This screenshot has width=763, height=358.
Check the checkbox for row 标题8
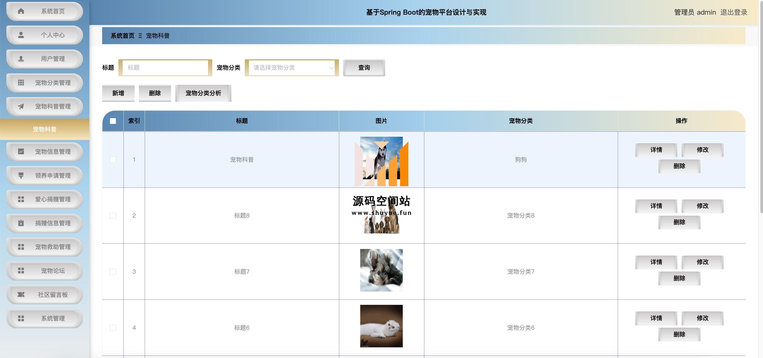[x=113, y=215]
